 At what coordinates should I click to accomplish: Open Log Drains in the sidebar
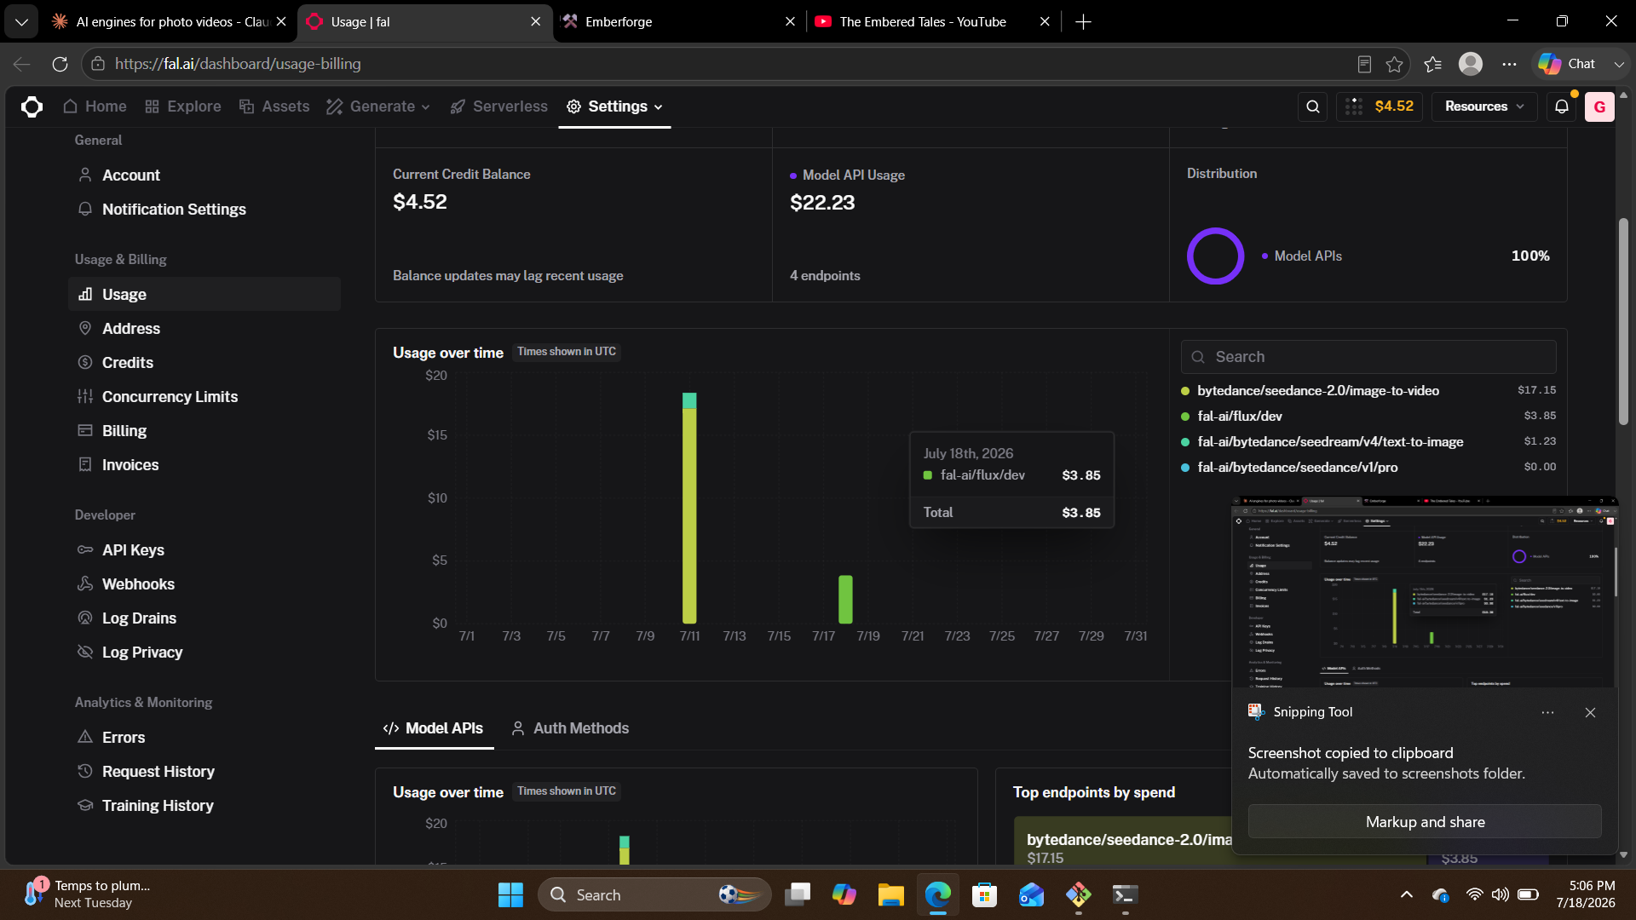click(204, 618)
